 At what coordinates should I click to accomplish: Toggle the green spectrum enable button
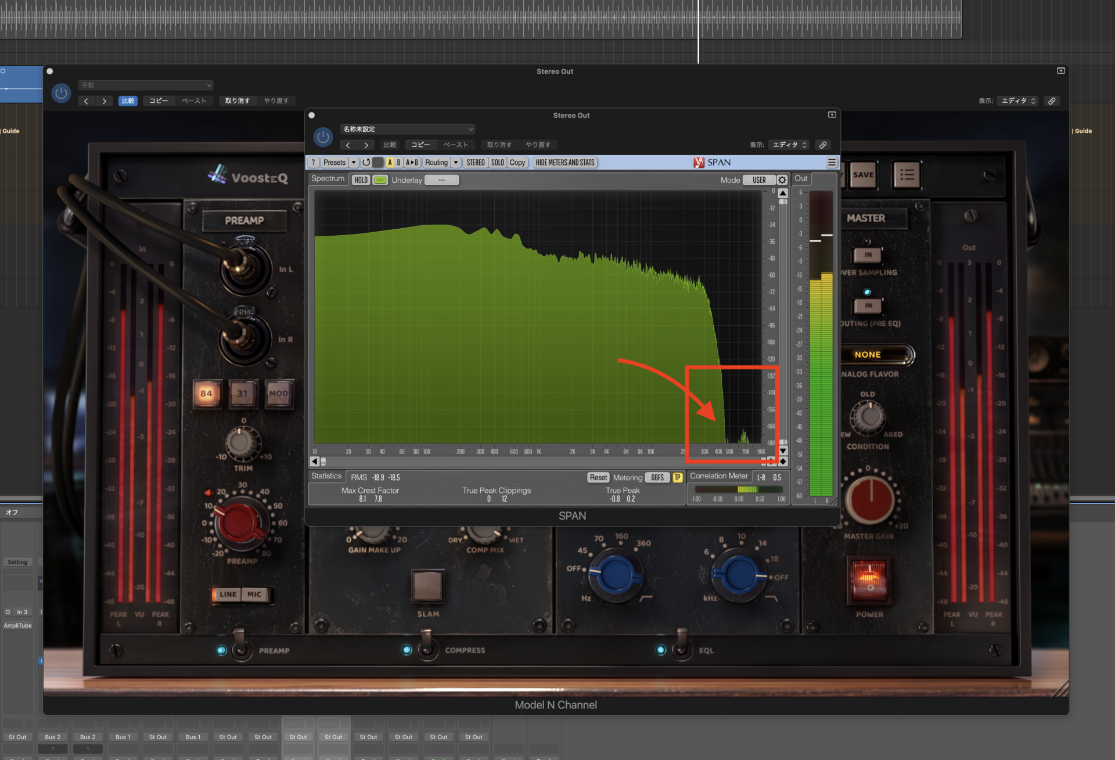[380, 180]
